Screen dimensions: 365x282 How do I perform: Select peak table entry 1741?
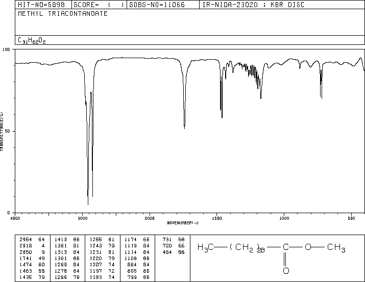click(x=32, y=258)
